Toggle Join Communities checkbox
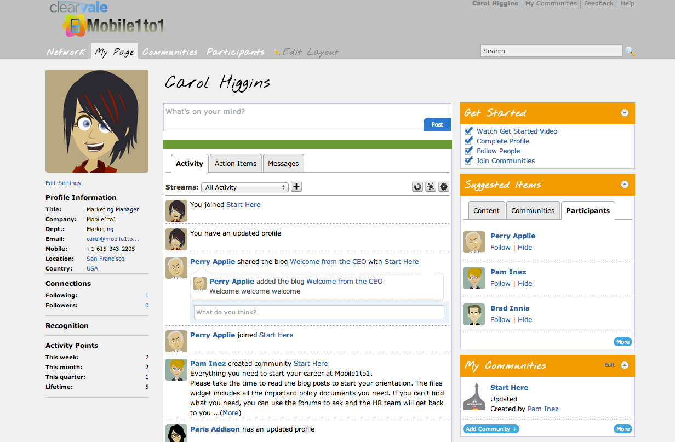Viewport: 675px width, 442px height. (x=468, y=160)
